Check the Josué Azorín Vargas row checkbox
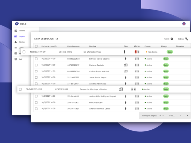Viewport: 191px width, 143px height. (x=36, y=77)
